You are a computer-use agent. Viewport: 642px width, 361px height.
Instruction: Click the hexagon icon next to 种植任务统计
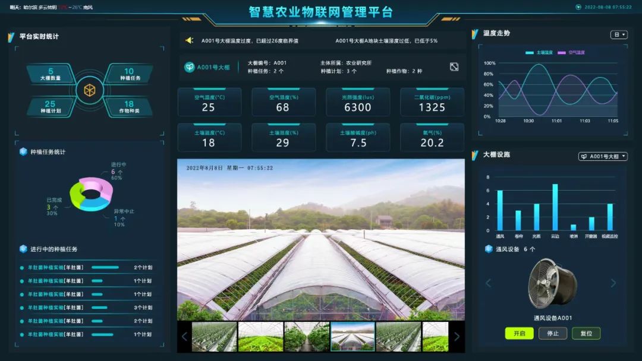click(x=23, y=151)
